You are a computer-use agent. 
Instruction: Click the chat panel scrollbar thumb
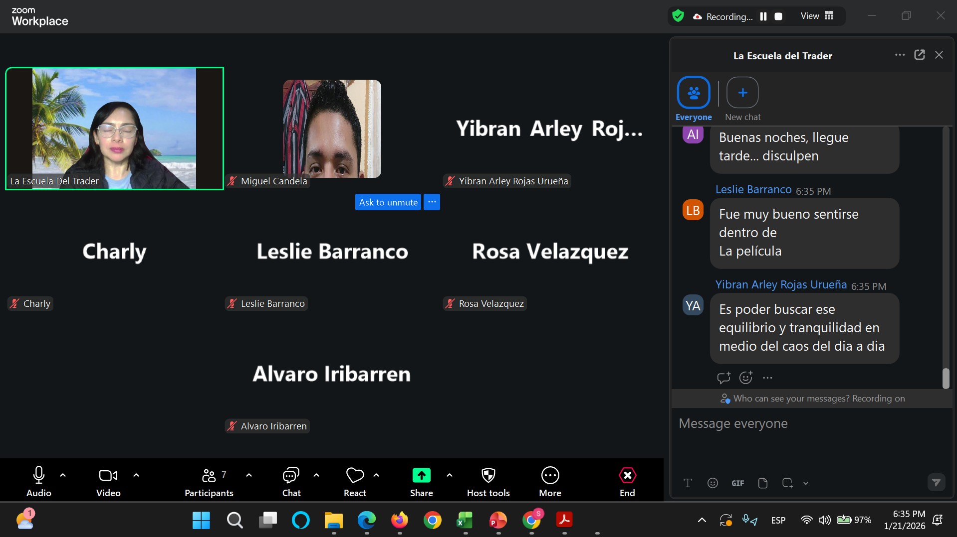pyautogui.click(x=946, y=378)
